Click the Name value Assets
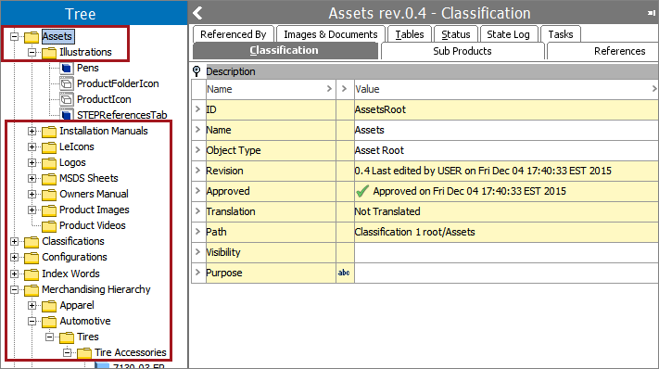The image size is (659, 369). pyautogui.click(x=370, y=130)
